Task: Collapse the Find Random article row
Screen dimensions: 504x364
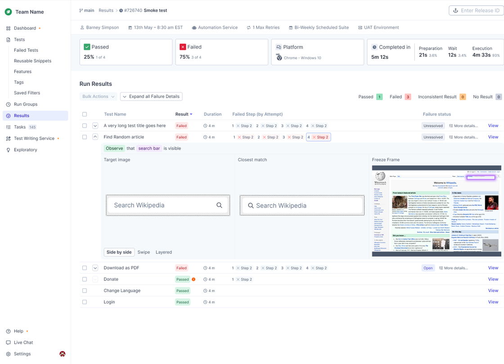Action: (x=95, y=137)
